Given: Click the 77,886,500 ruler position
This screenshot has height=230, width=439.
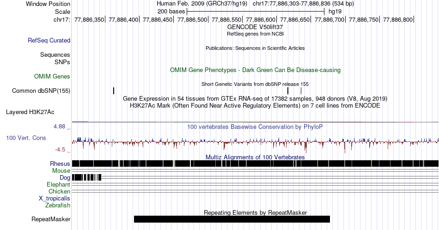Looking at the screenshot, I should (x=192, y=19).
